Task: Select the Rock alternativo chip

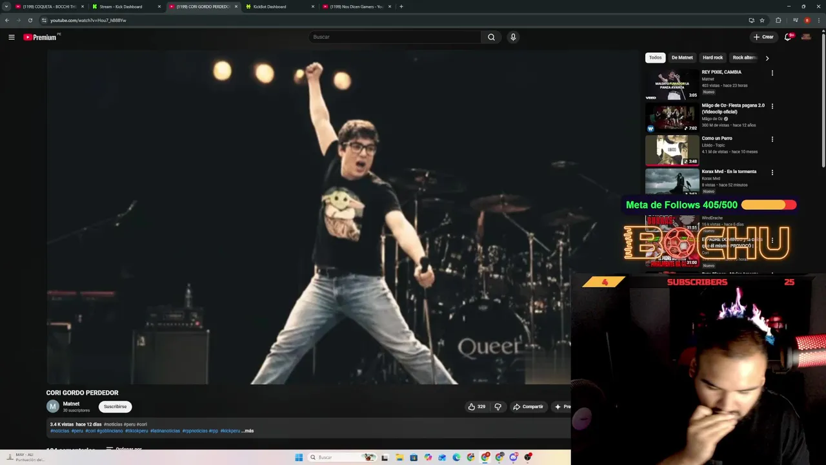Action: pos(744,57)
